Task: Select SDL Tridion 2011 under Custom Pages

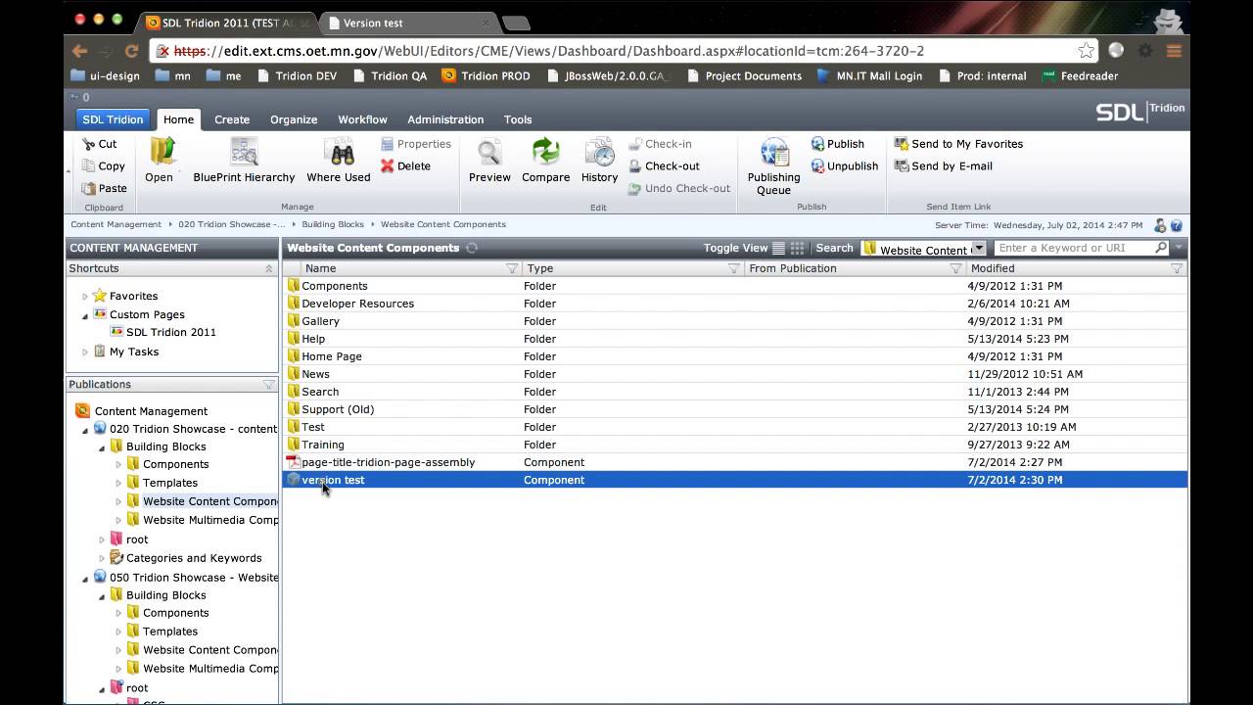Action: tap(170, 332)
